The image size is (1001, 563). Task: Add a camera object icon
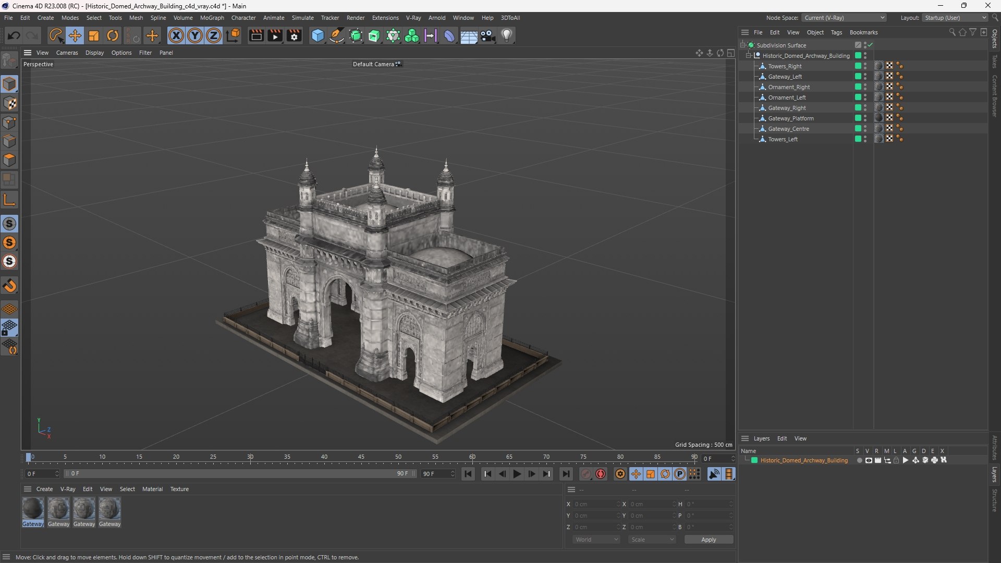point(487,35)
